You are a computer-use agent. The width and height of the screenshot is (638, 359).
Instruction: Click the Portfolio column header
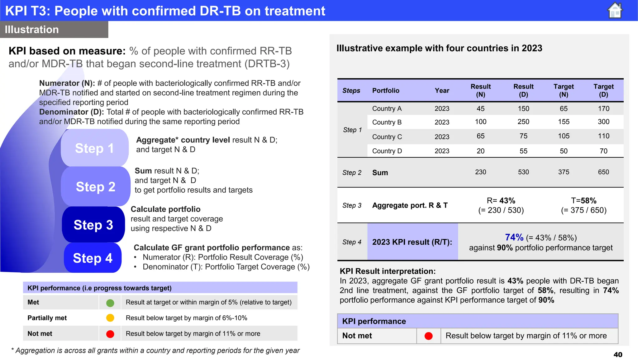386,91
